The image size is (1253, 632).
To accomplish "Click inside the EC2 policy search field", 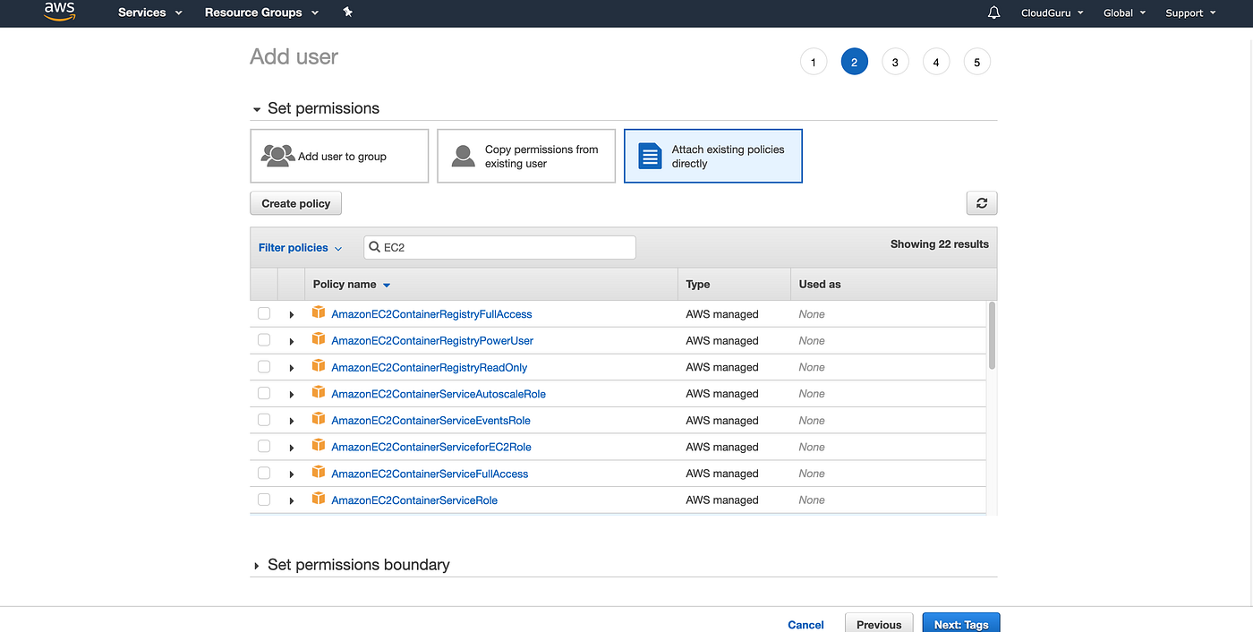I will coord(499,247).
